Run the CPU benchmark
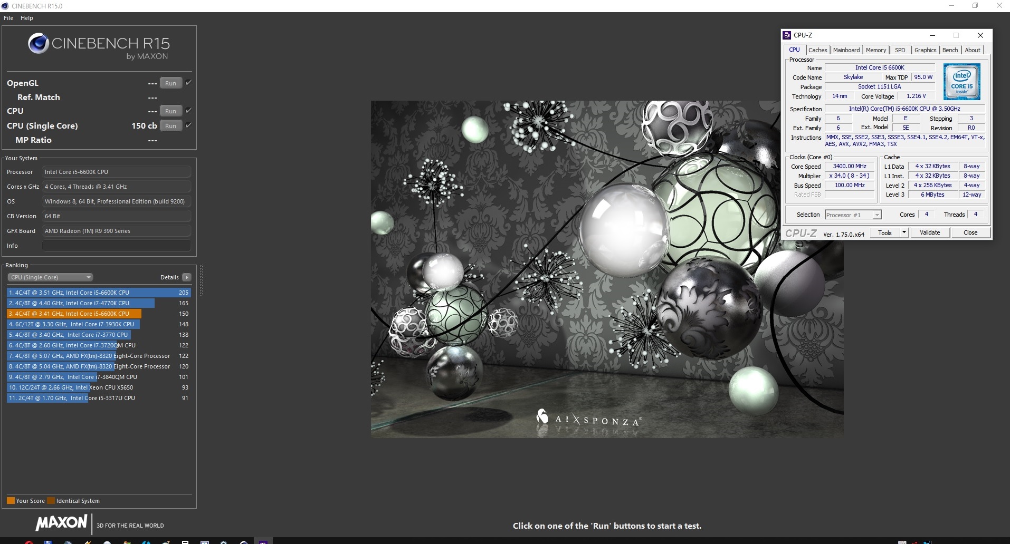 click(x=170, y=111)
